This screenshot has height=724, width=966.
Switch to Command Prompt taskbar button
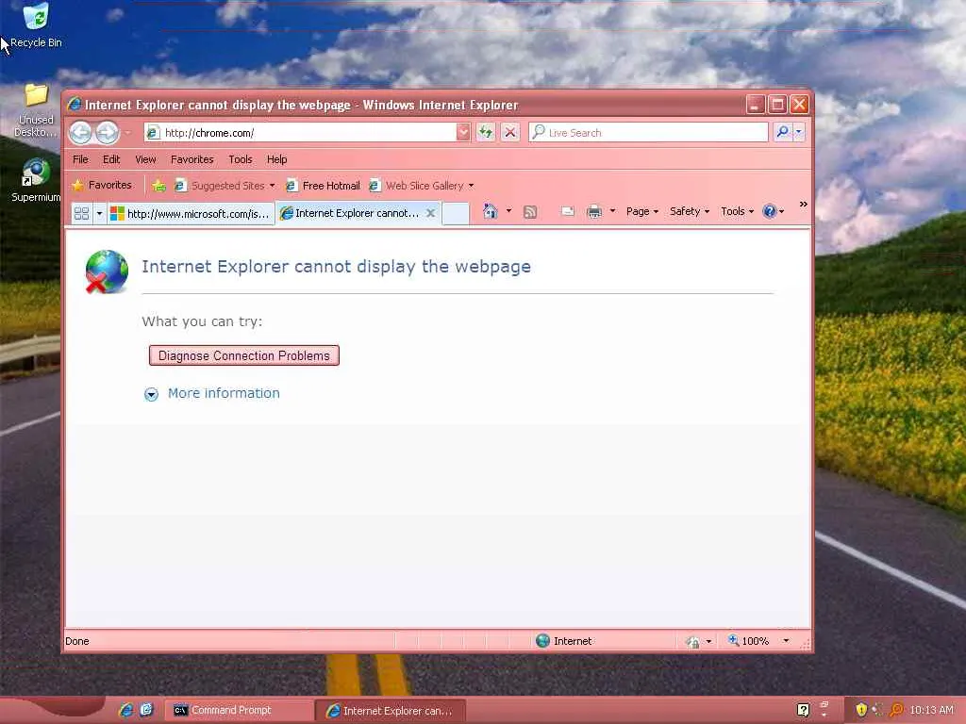tap(237, 711)
